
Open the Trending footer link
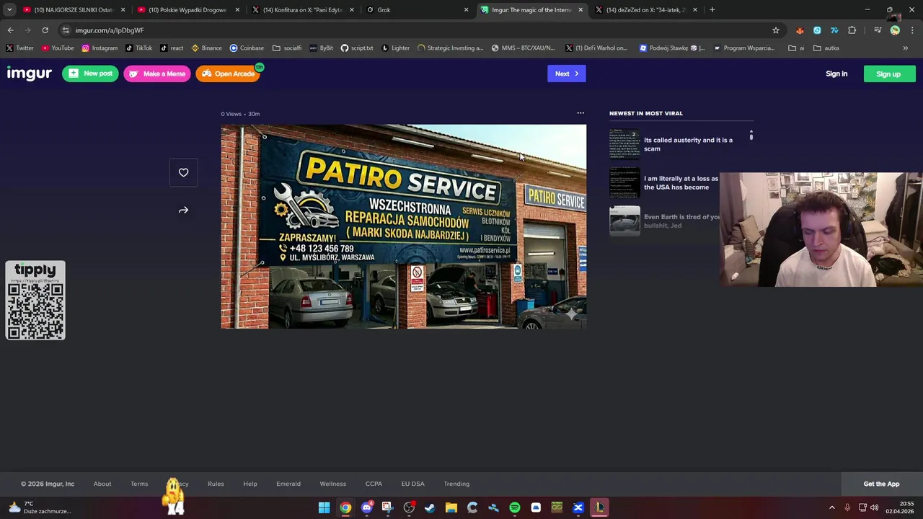tap(456, 484)
